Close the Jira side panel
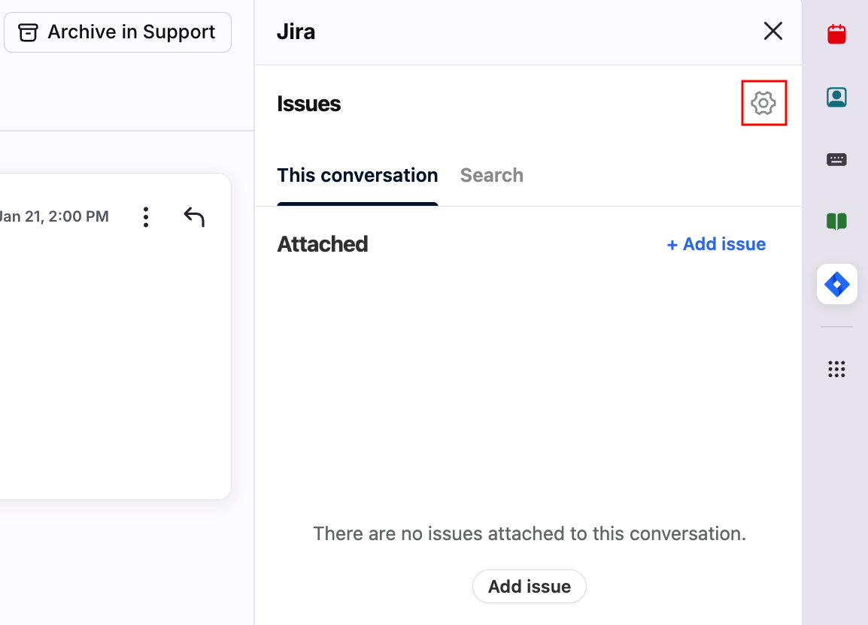Image resolution: width=868 pixels, height=625 pixels. click(x=773, y=32)
